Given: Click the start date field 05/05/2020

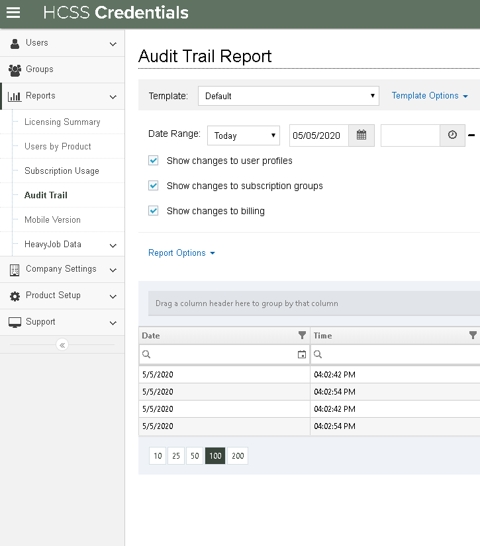Looking at the screenshot, I should coord(319,136).
